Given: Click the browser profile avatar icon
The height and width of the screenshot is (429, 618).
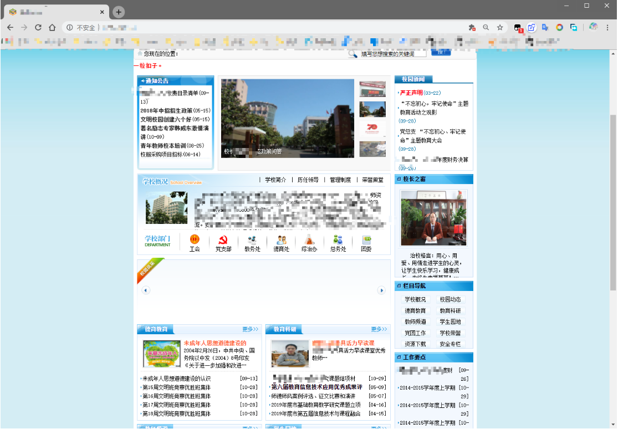Looking at the screenshot, I should coord(594,27).
